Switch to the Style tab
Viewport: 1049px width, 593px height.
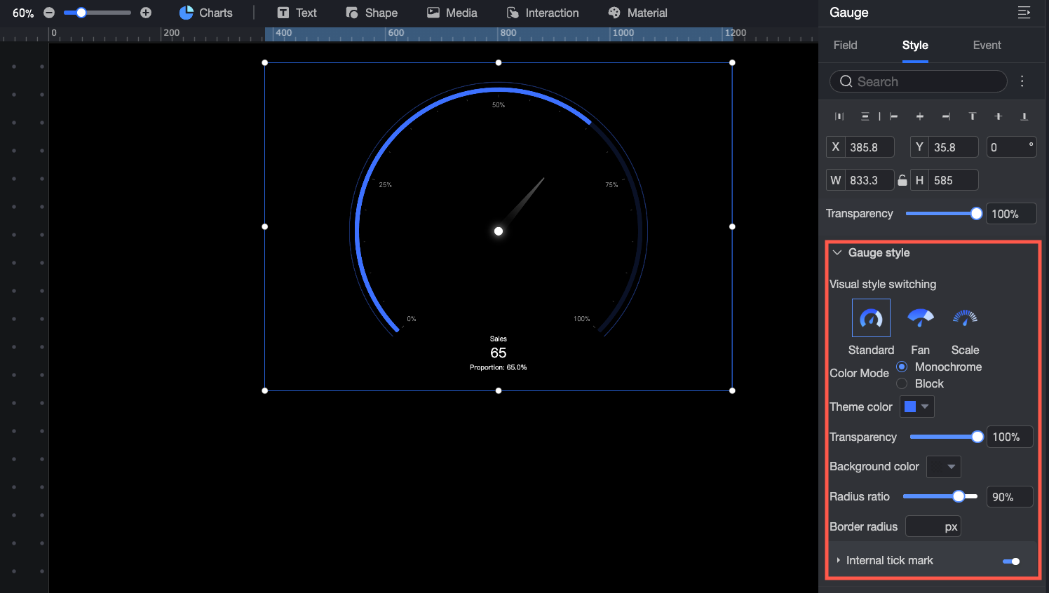click(x=915, y=45)
